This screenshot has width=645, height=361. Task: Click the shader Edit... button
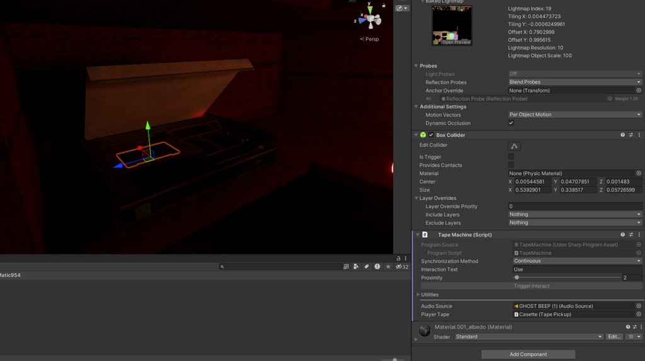coord(614,336)
